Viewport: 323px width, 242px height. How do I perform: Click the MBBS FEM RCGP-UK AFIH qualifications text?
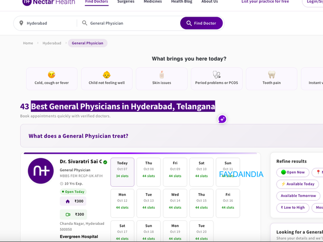coord(81,176)
